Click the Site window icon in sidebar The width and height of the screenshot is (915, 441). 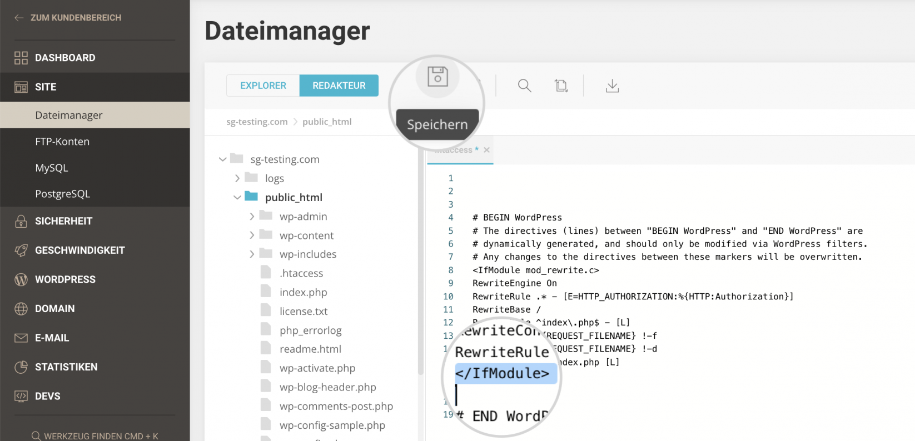(x=21, y=87)
